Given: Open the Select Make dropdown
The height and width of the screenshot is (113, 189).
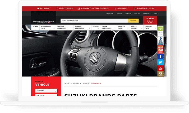Looking at the screenshot, I should tap(46, 96).
